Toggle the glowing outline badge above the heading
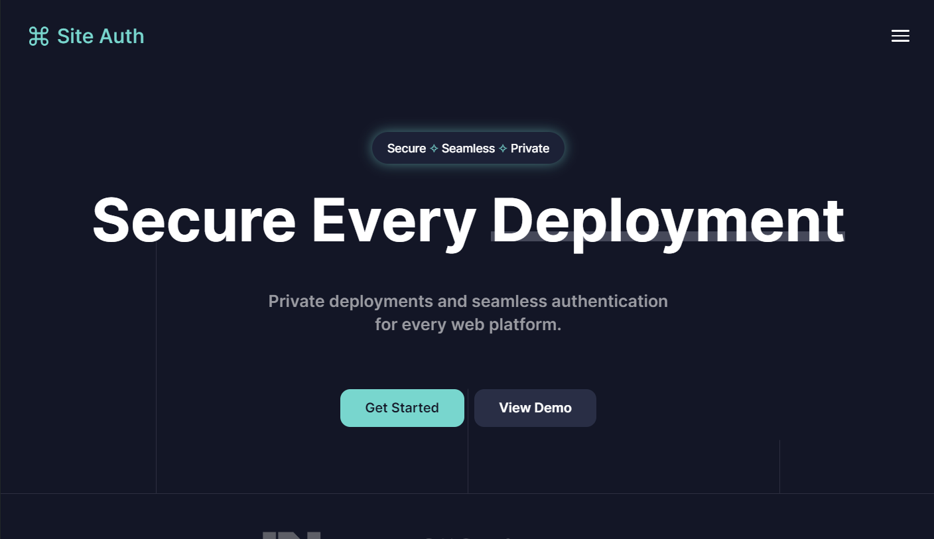The image size is (934, 539). click(468, 148)
